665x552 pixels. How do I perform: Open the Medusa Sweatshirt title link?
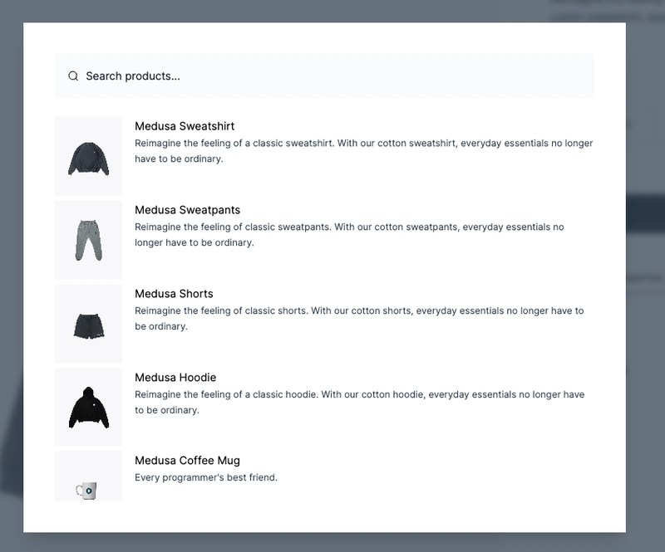coord(185,126)
